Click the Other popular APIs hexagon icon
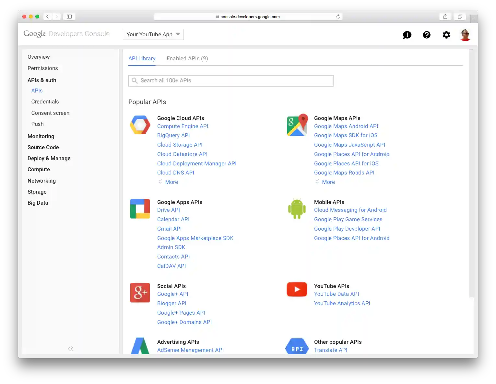The width and height of the screenshot is (496, 384). 297,346
